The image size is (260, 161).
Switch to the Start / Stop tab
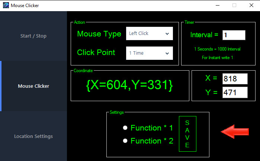pyautogui.click(x=33, y=36)
